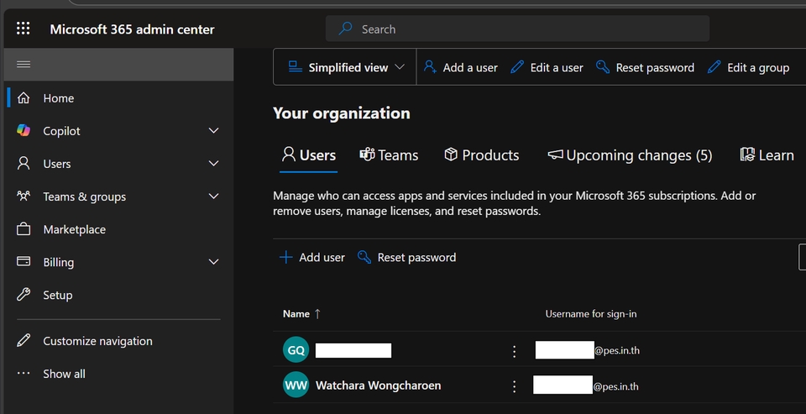Expand the Copilot navigation section

(214, 131)
